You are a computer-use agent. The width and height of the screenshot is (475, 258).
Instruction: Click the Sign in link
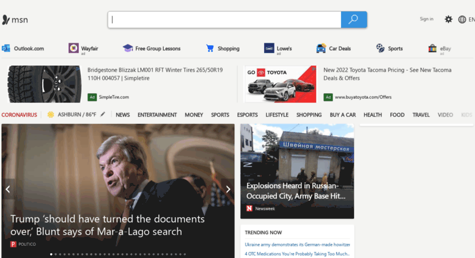(427, 19)
